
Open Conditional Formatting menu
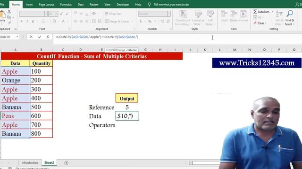pos(183,18)
